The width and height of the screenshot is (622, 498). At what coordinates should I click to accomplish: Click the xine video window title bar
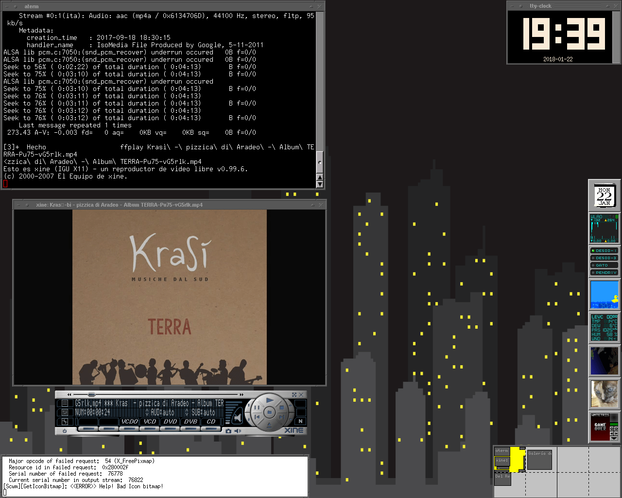click(169, 205)
